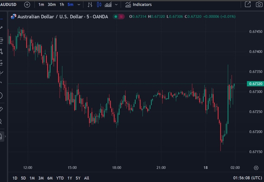Click the Indicators chart icon
The height and width of the screenshot is (182, 264).
pos(128,5)
